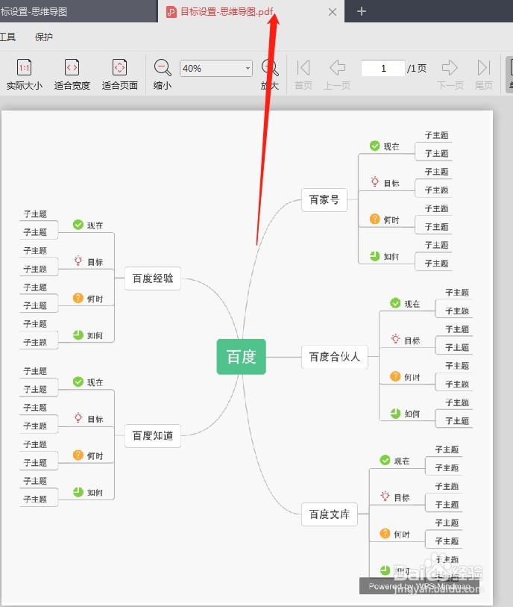Go to First Page (首页) icon

(x=303, y=68)
